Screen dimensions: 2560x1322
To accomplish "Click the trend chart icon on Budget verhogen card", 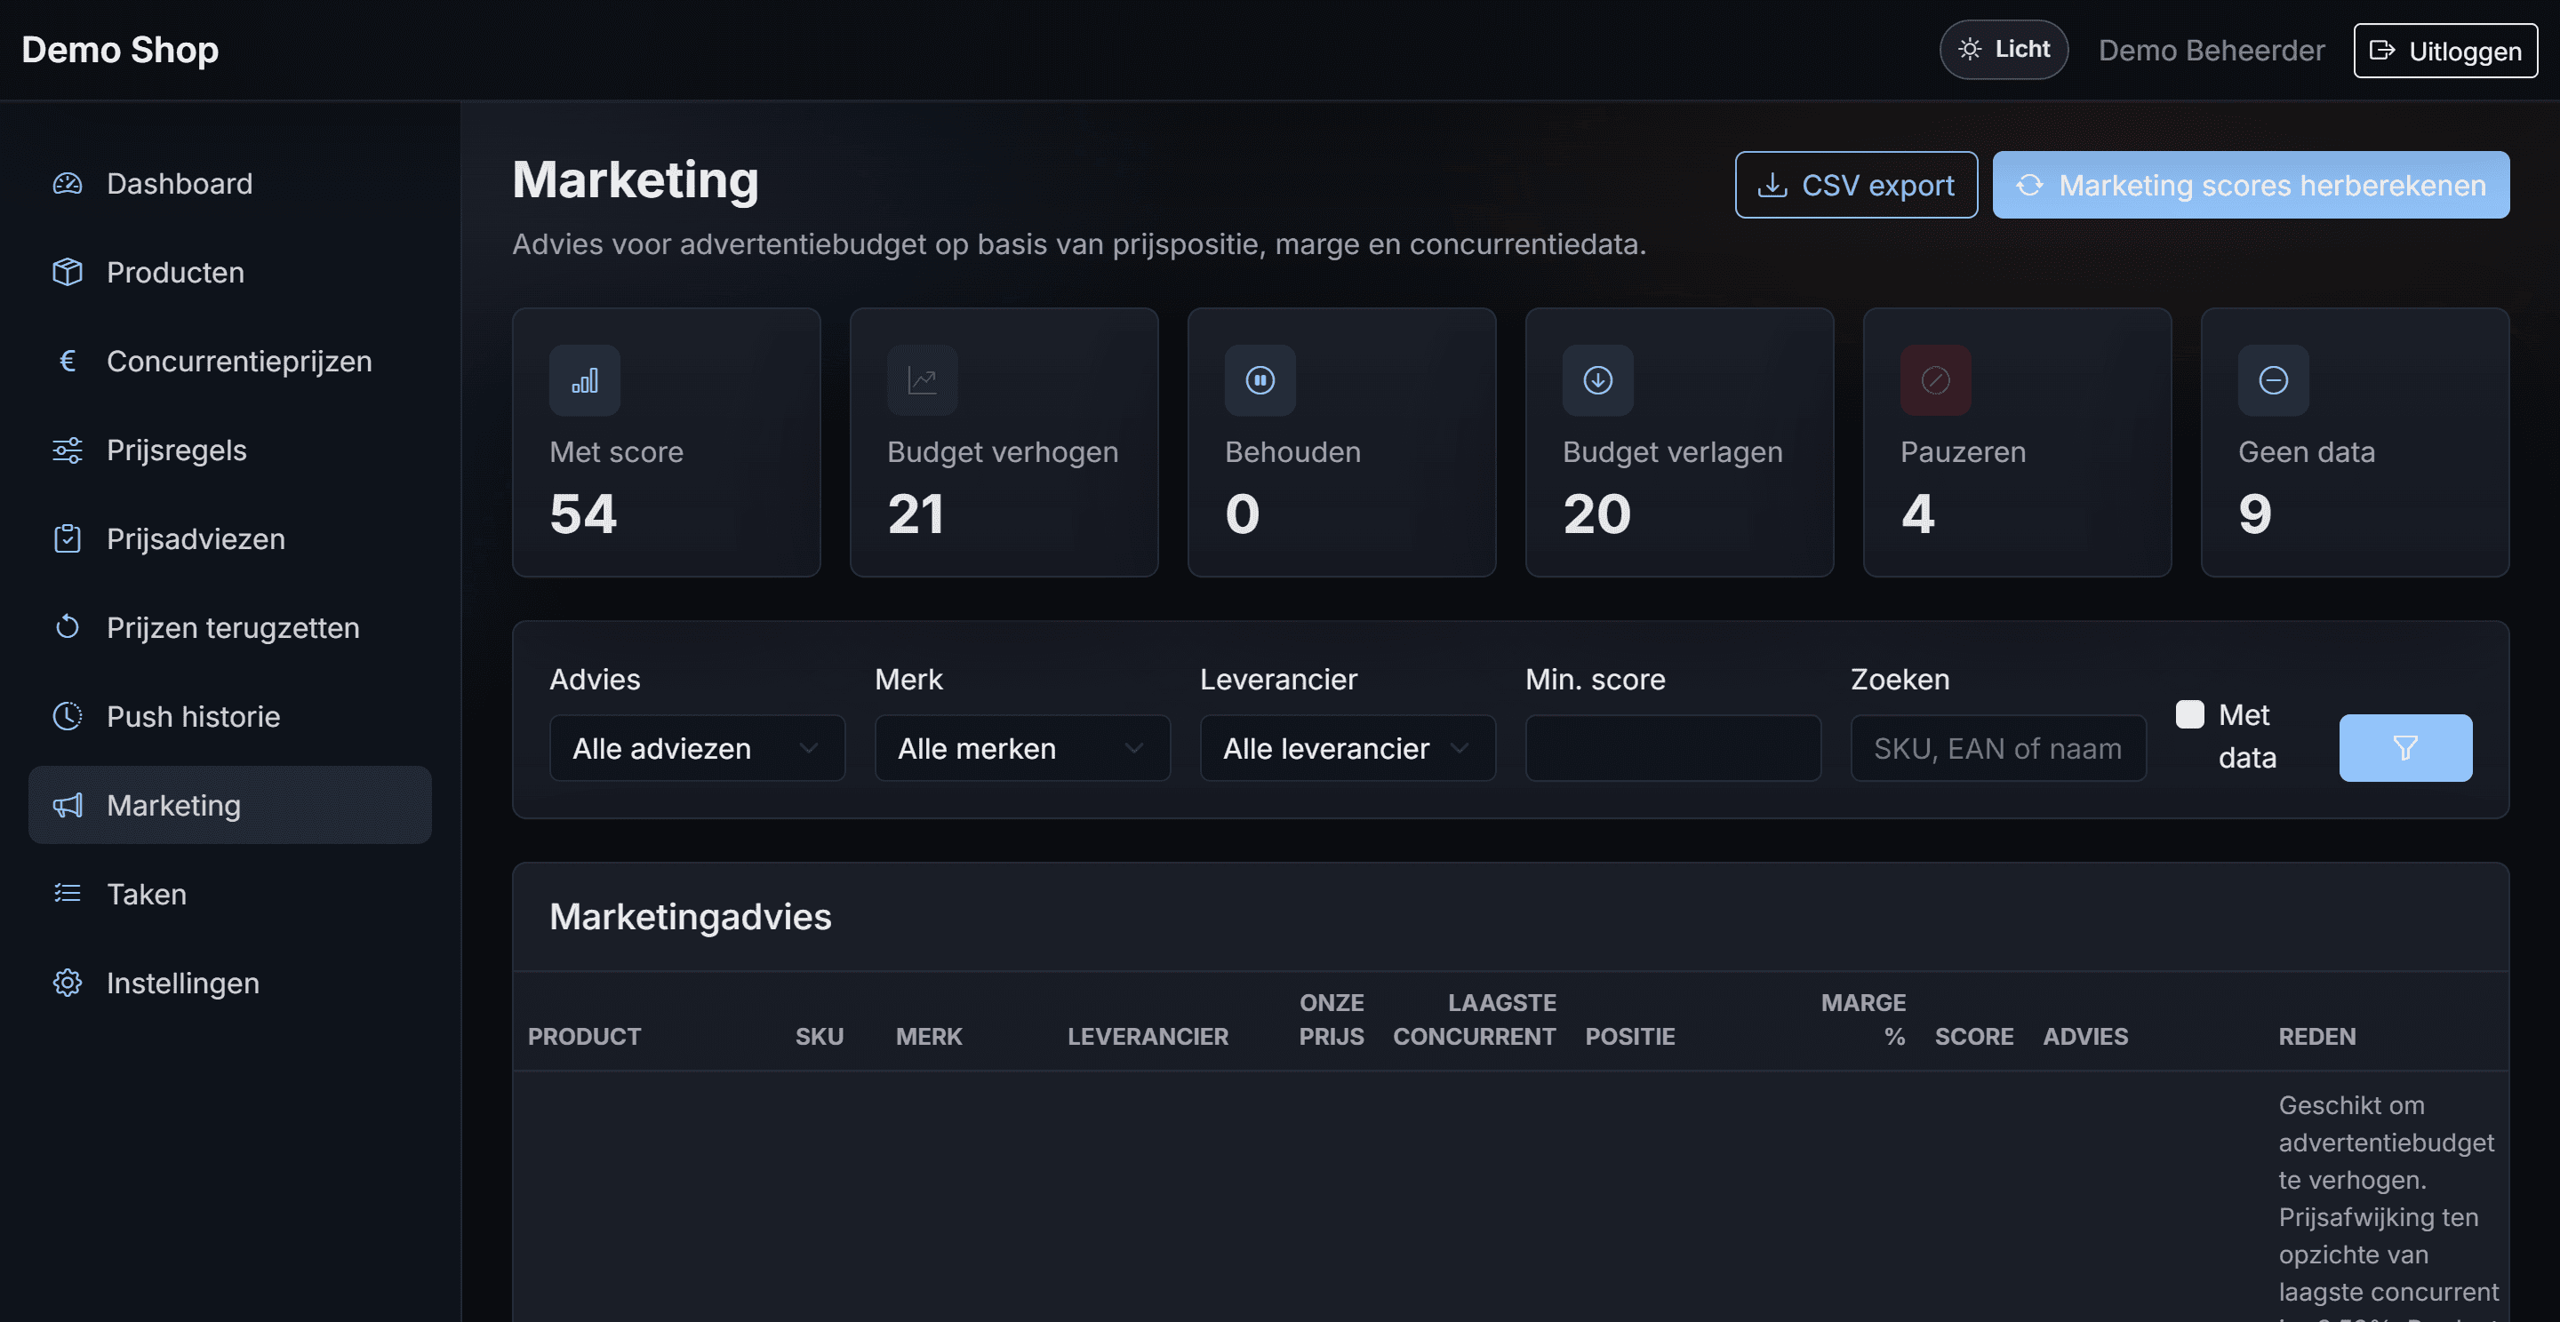I will [923, 380].
